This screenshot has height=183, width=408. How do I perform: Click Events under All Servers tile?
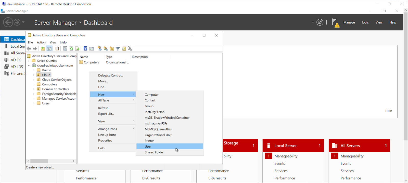tap(346, 163)
